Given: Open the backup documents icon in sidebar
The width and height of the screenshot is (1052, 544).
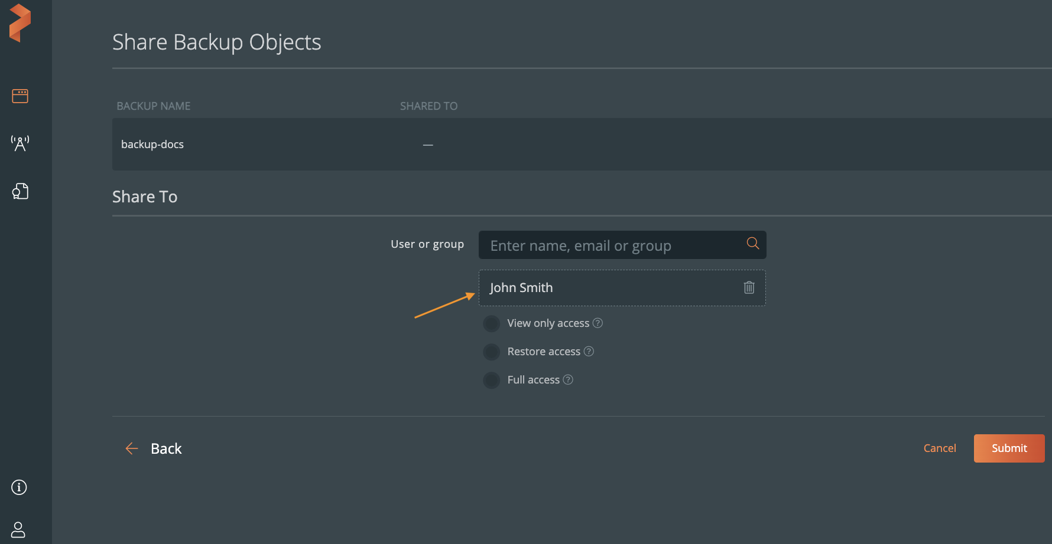Looking at the screenshot, I should 20,191.
